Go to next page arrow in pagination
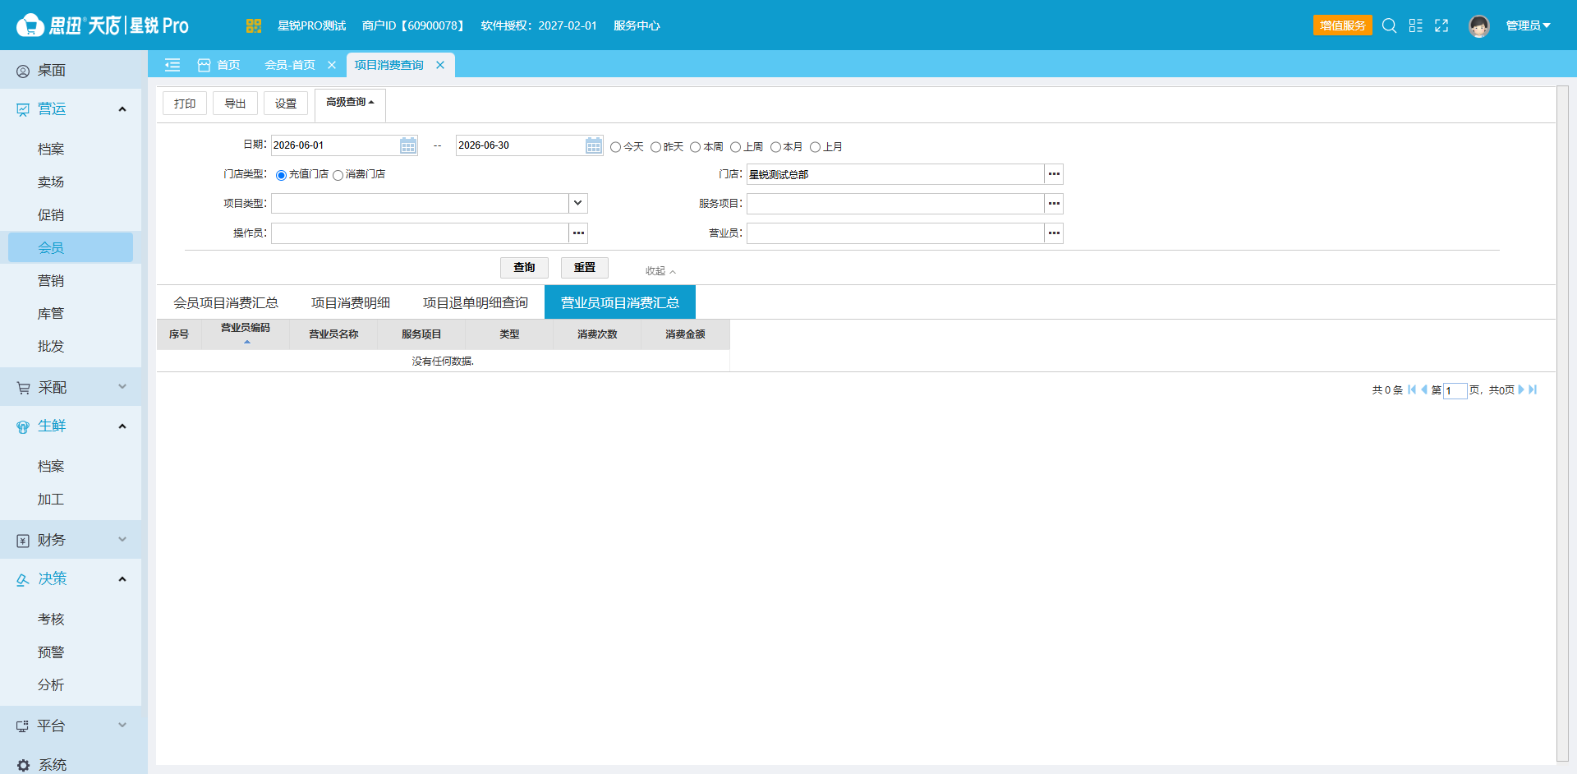This screenshot has height=774, width=1577. (1521, 389)
